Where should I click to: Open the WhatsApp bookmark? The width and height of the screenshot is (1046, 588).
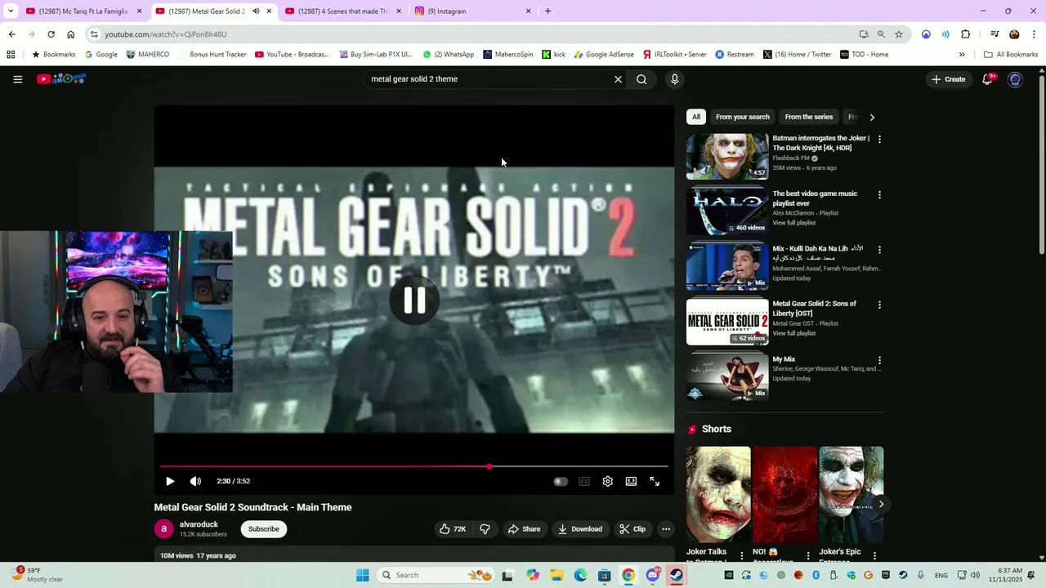449,55
